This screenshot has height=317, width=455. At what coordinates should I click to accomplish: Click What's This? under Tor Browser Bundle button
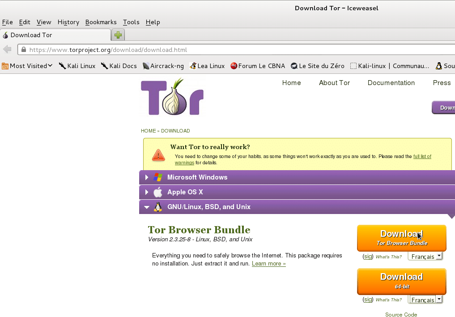pyautogui.click(x=388, y=257)
